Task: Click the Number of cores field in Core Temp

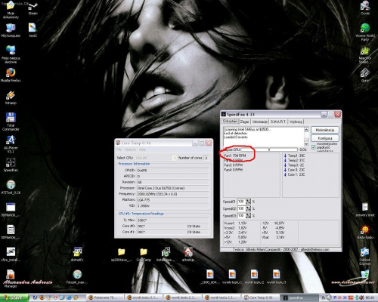Action: coord(206,158)
